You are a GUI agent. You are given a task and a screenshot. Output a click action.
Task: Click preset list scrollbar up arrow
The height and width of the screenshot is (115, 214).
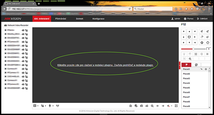pyautogui.click(x=209, y=68)
